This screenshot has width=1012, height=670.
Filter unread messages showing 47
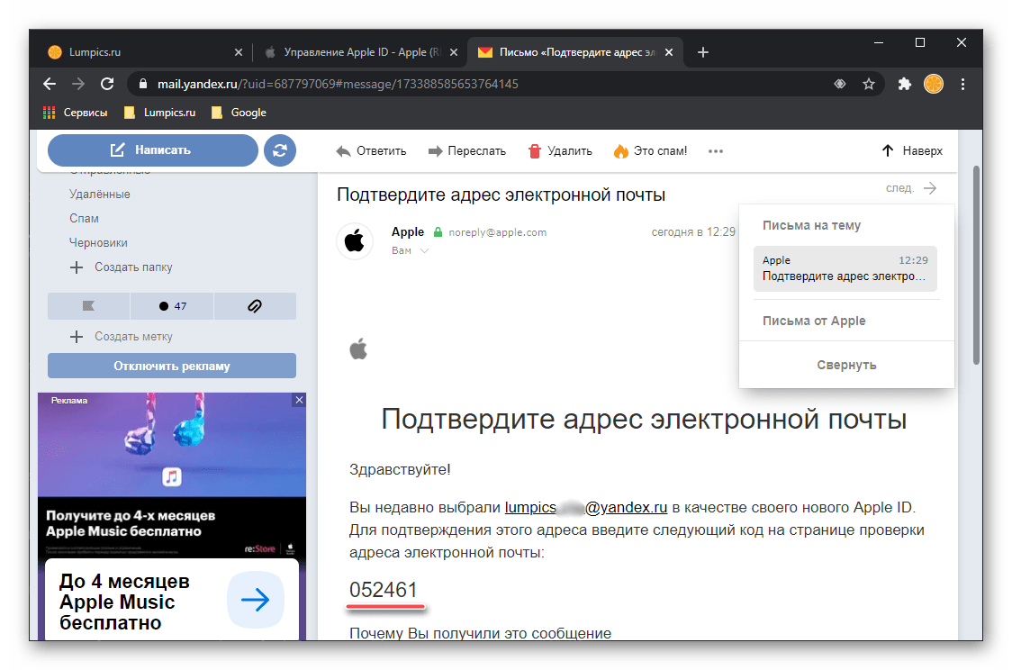tap(172, 306)
